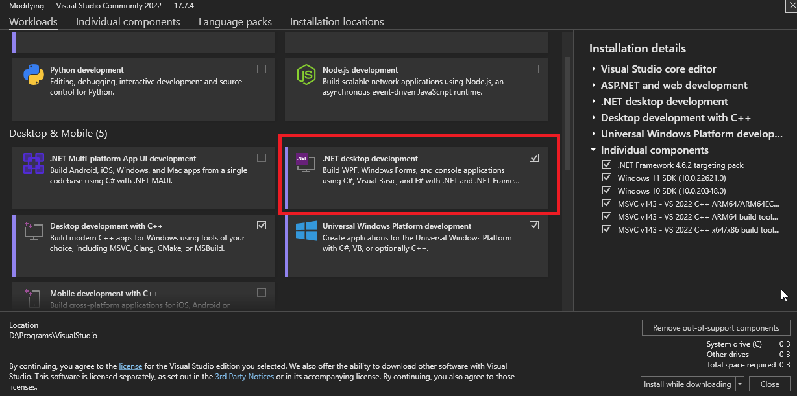Expand ASP.NET and web development details
This screenshot has height=396, width=797.
(593, 85)
